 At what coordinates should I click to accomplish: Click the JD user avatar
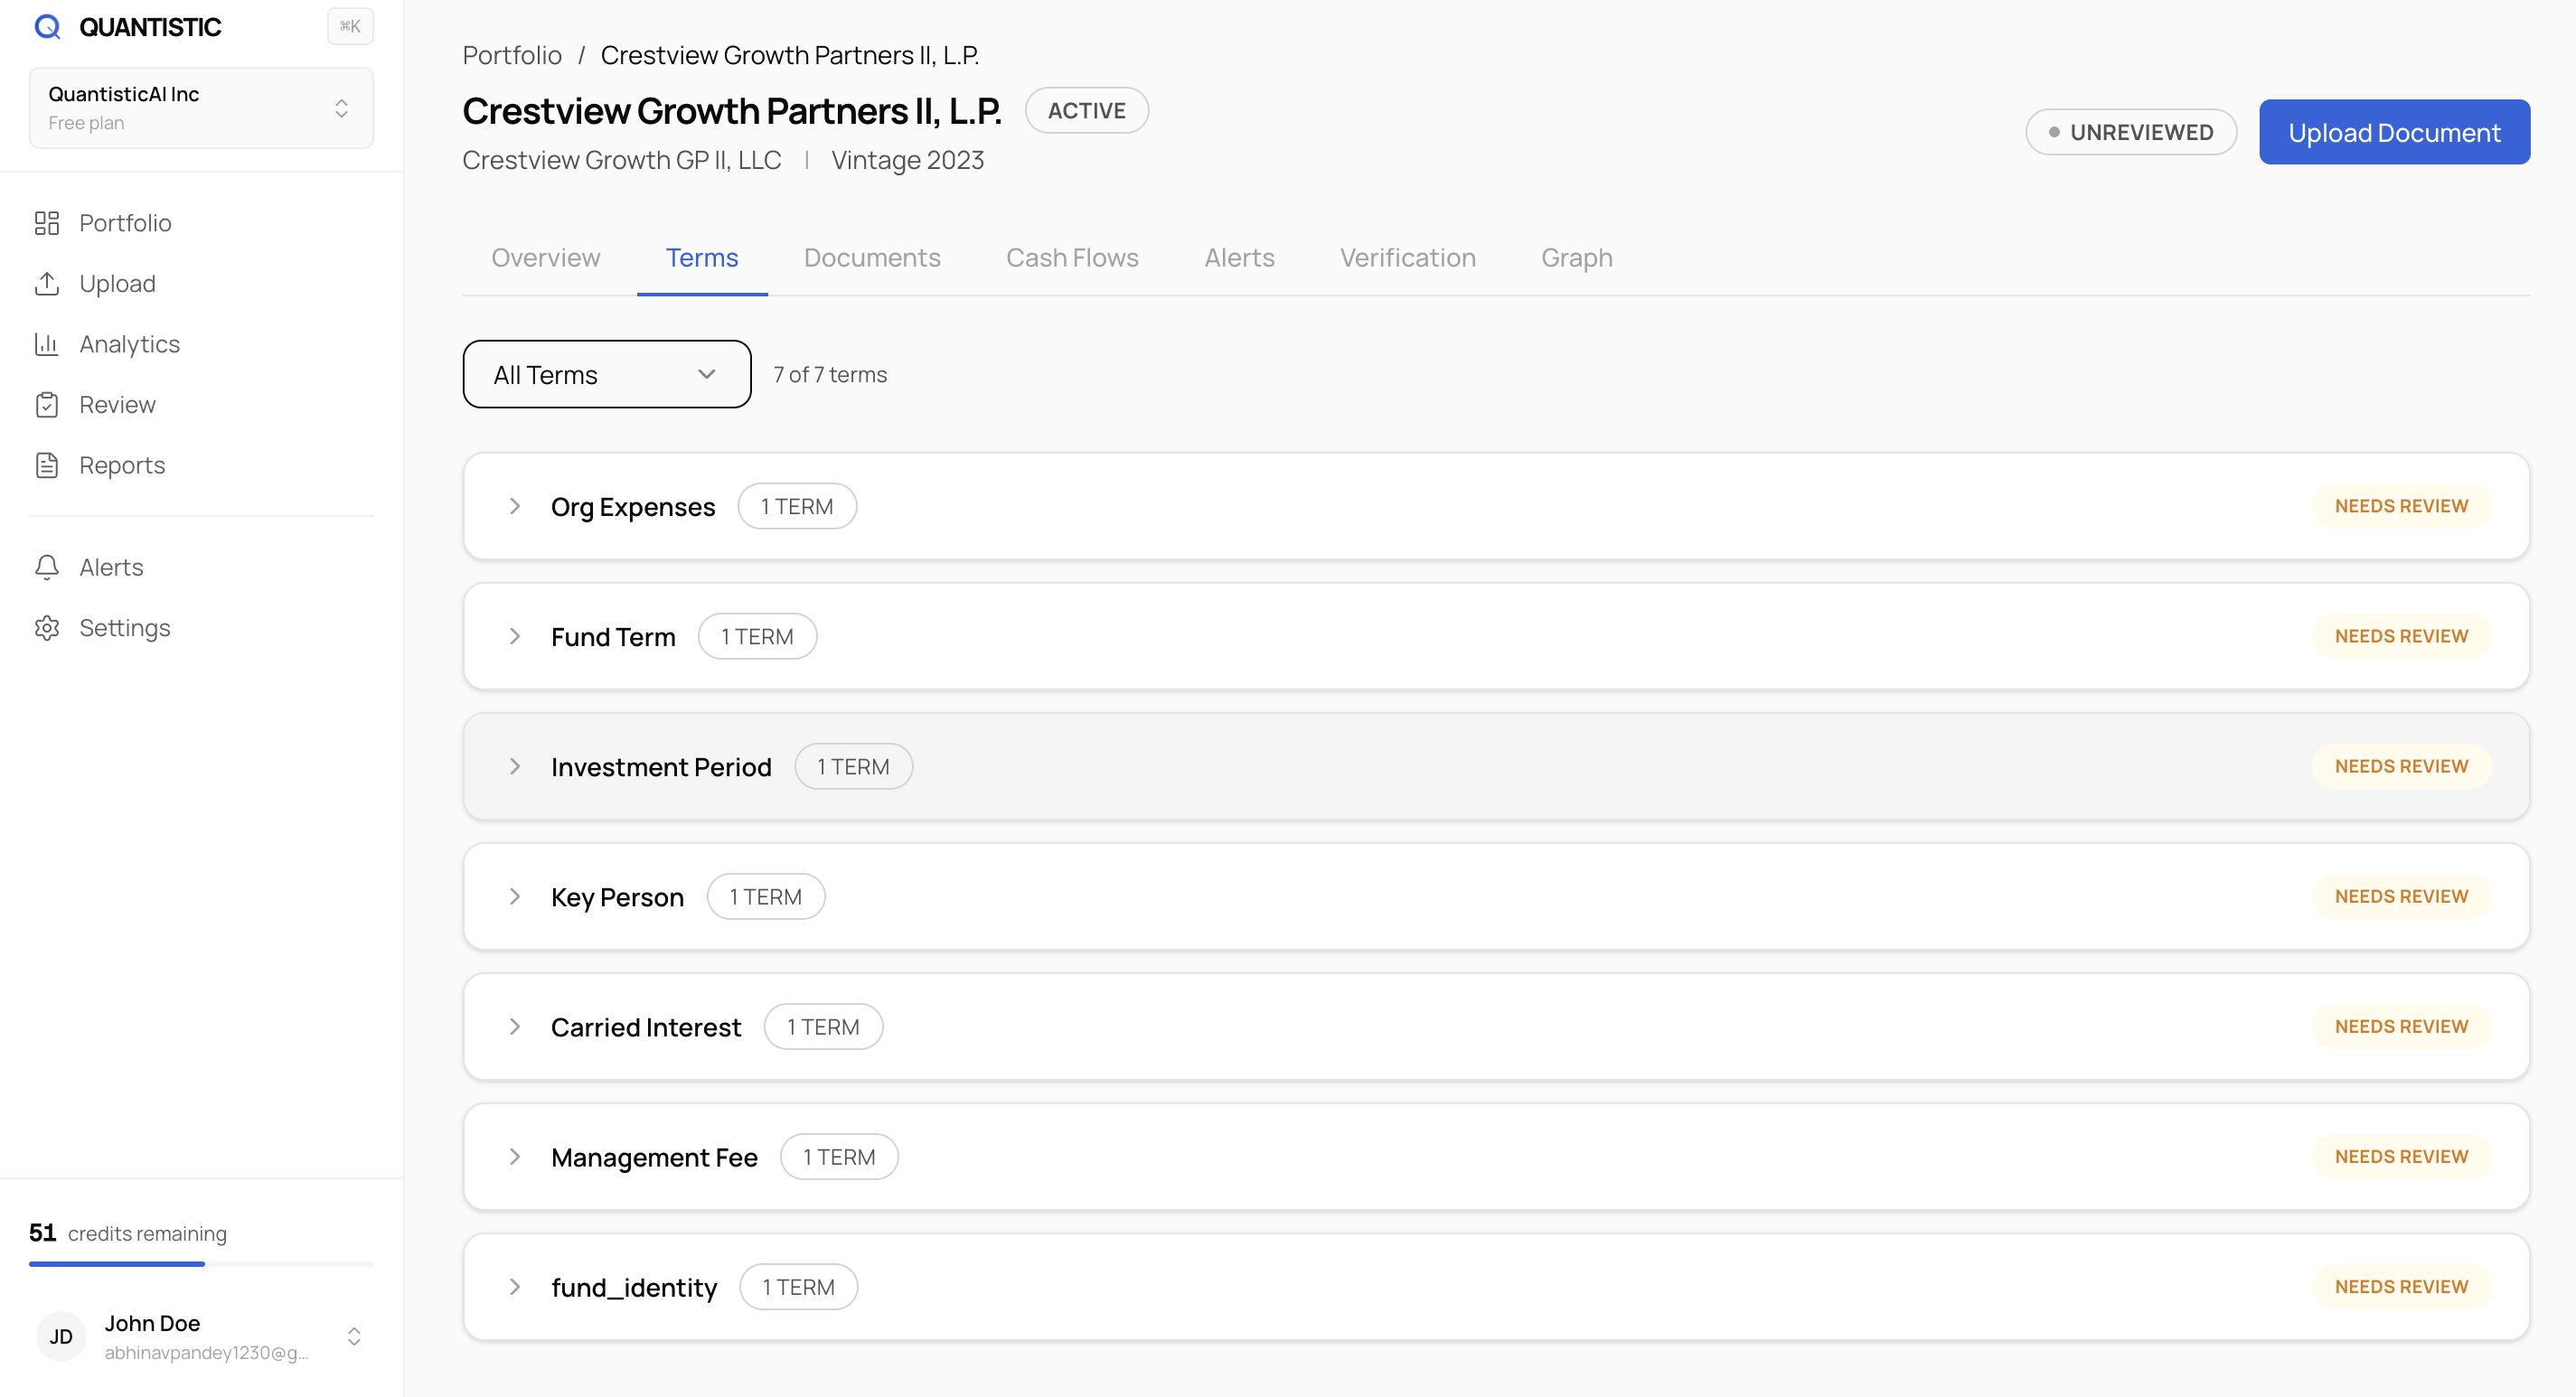coord(61,1337)
